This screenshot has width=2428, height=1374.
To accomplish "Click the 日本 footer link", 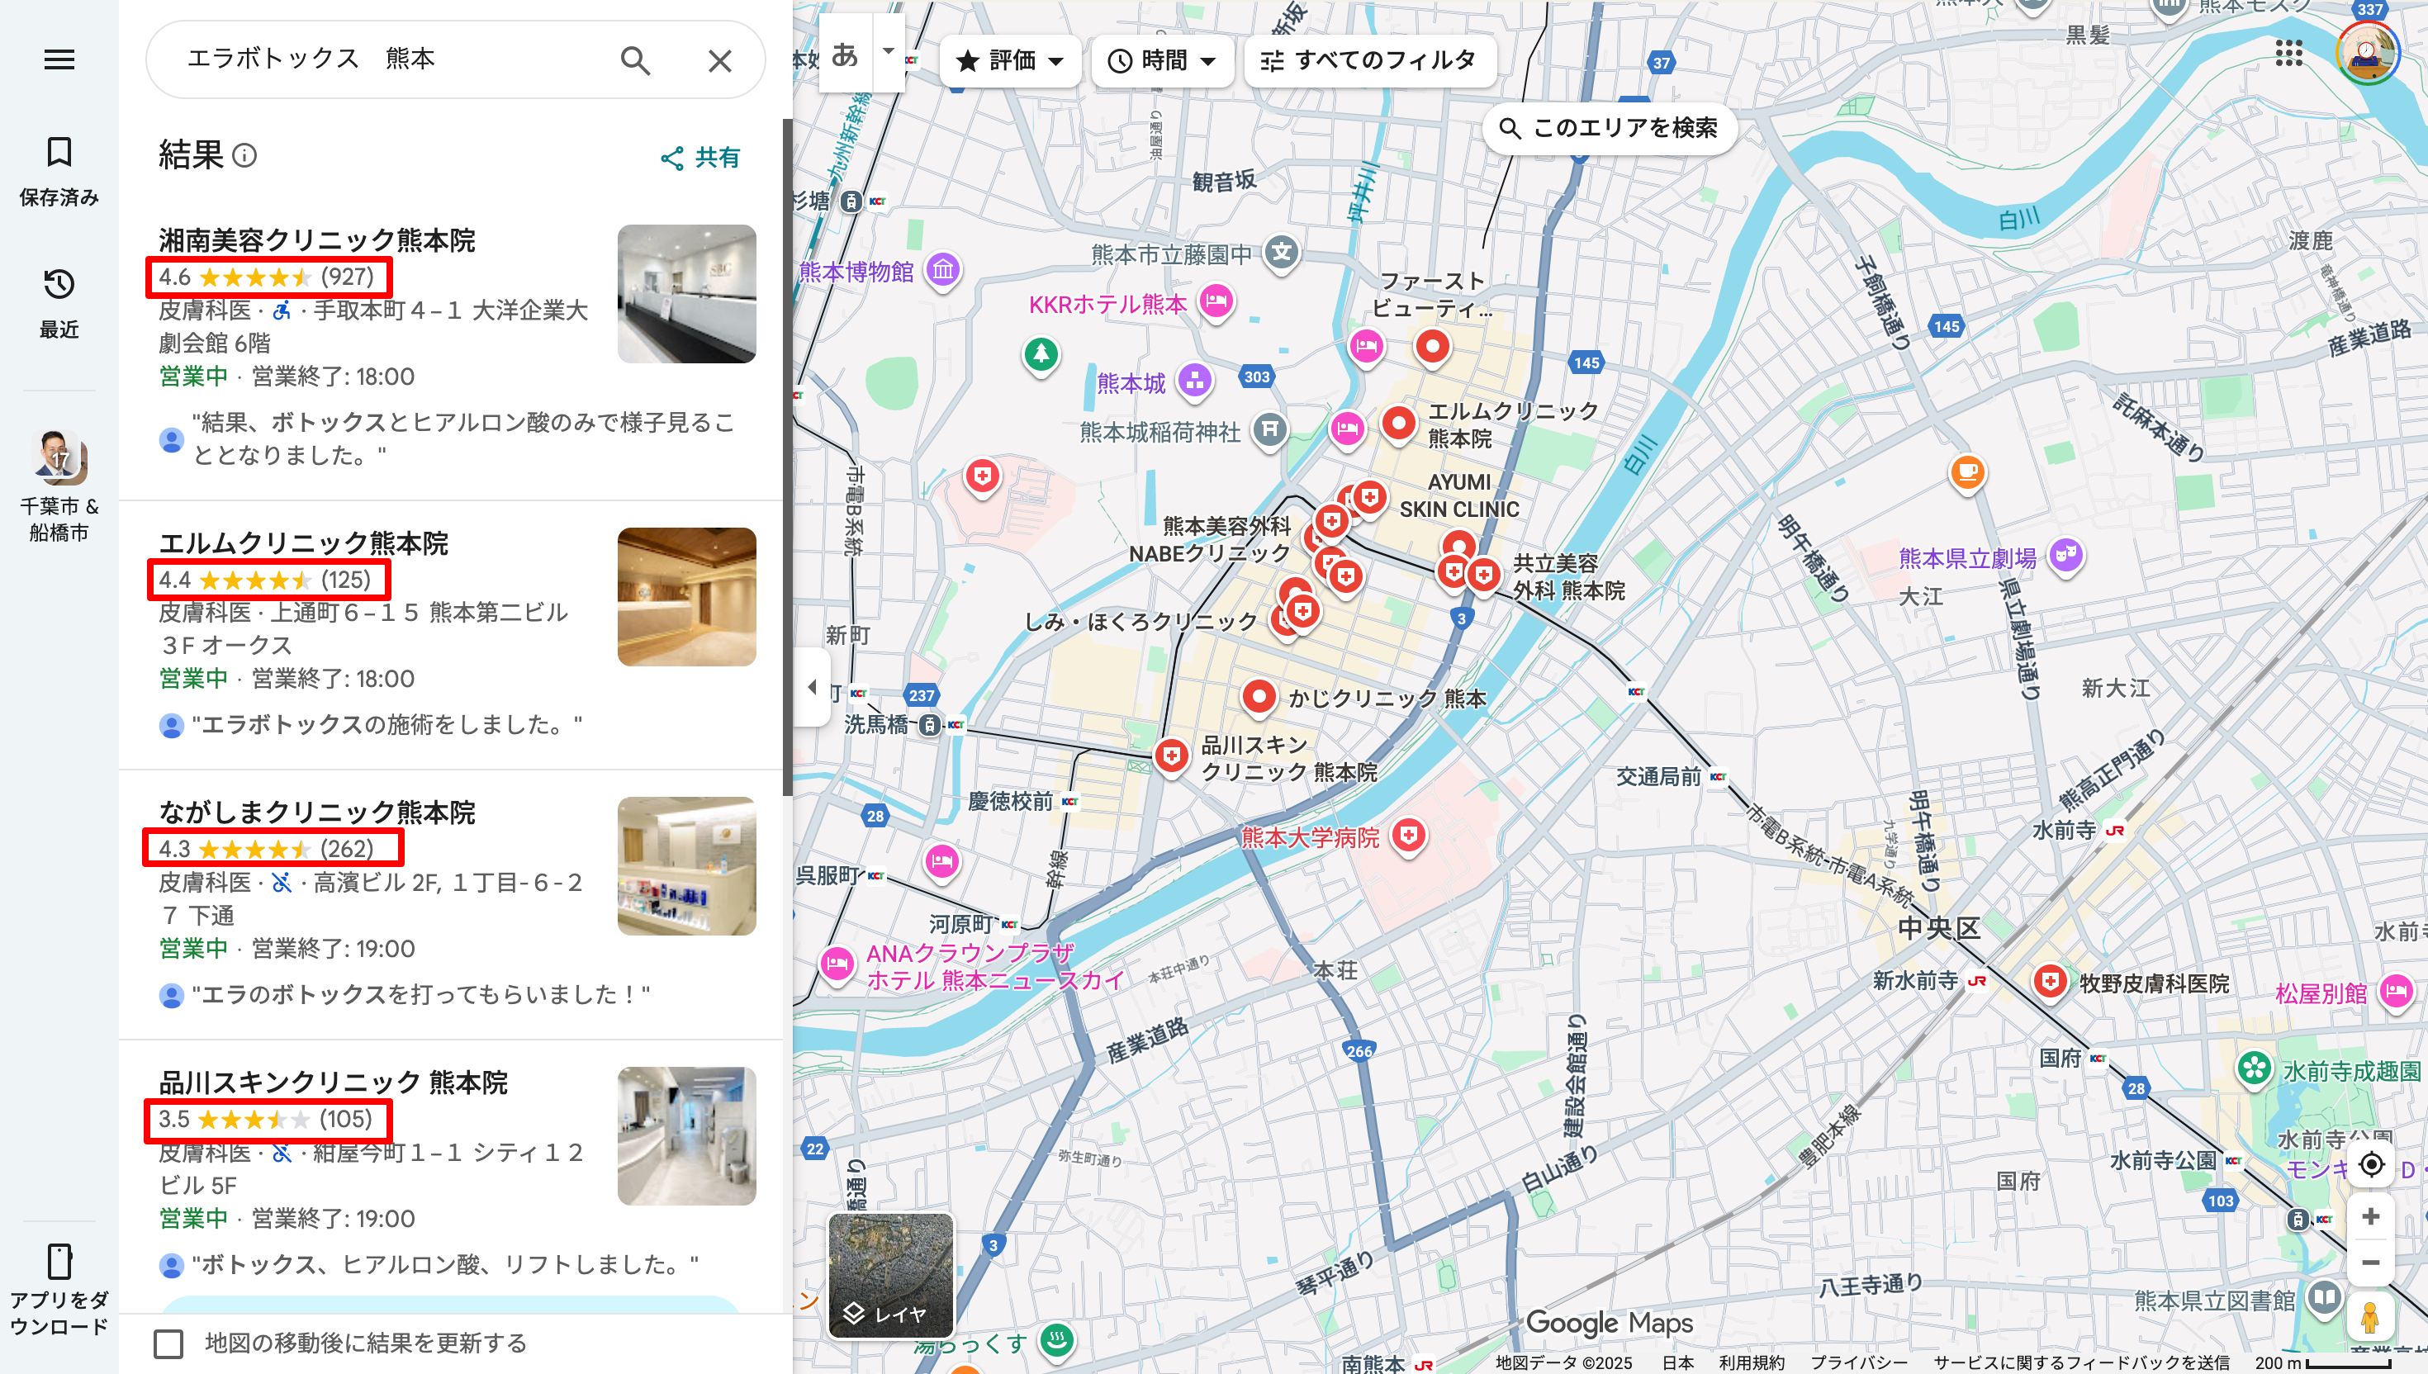I will click(1676, 1362).
